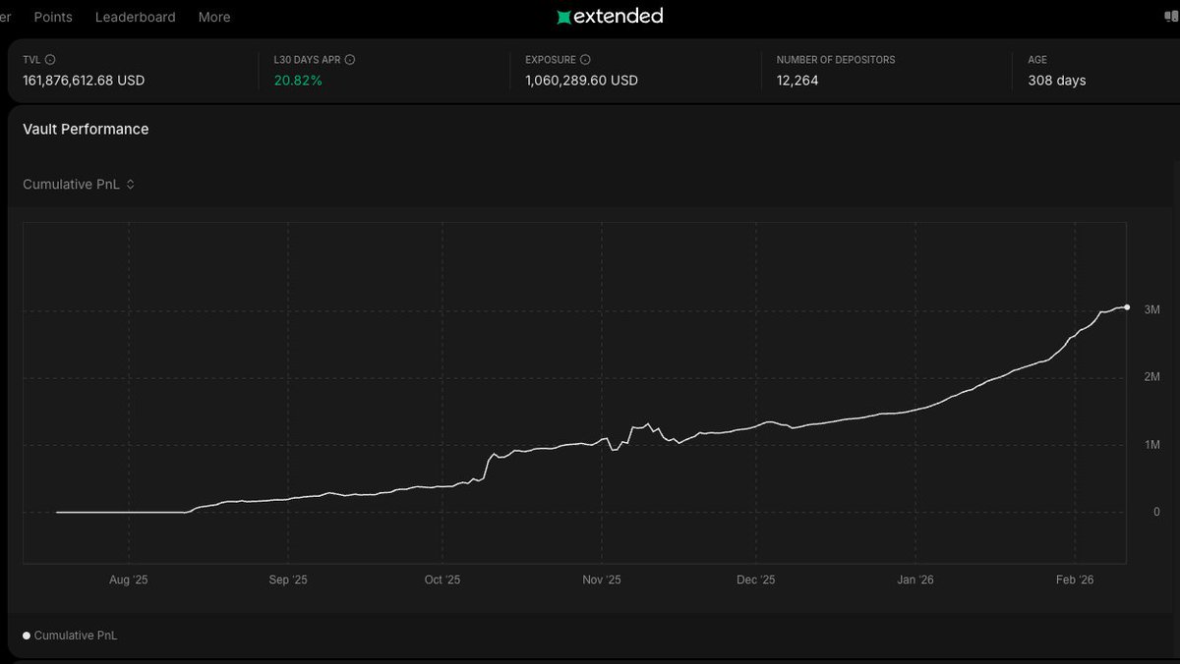This screenshot has height=664, width=1180.
Task: Open the Points page
Action: click(53, 17)
